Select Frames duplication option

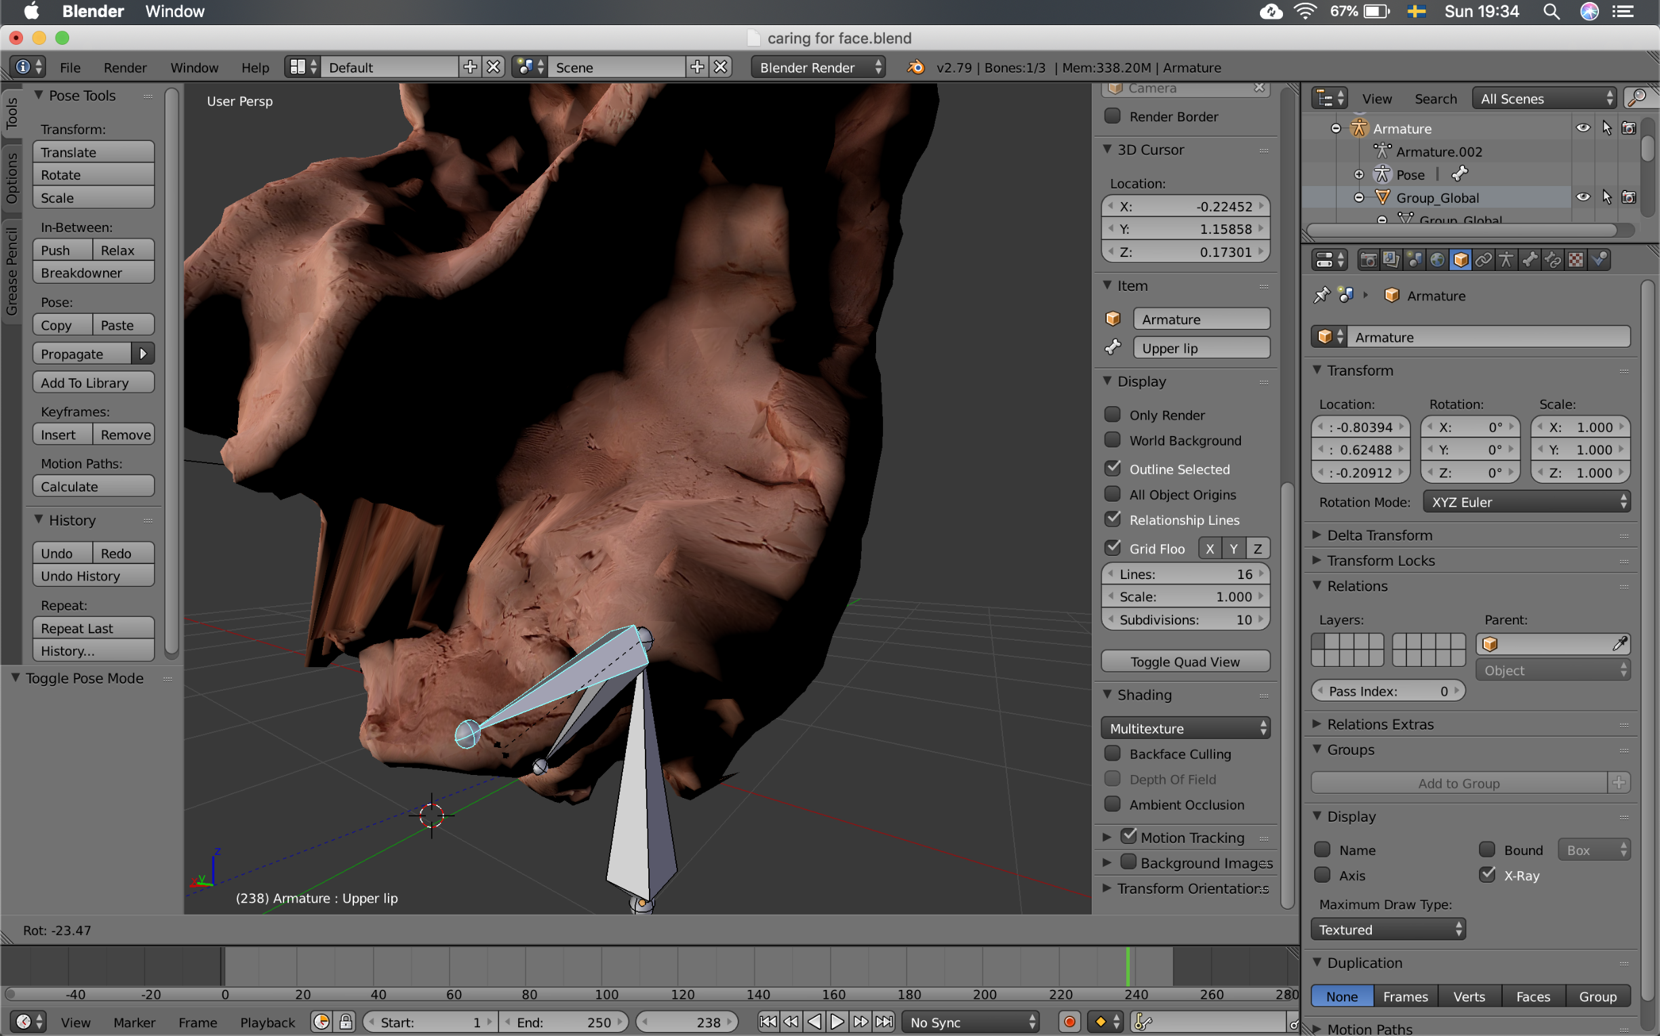[1405, 997]
